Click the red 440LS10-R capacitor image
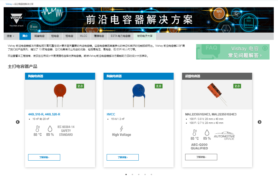This screenshot has width=278, height=178. click(60, 95)
